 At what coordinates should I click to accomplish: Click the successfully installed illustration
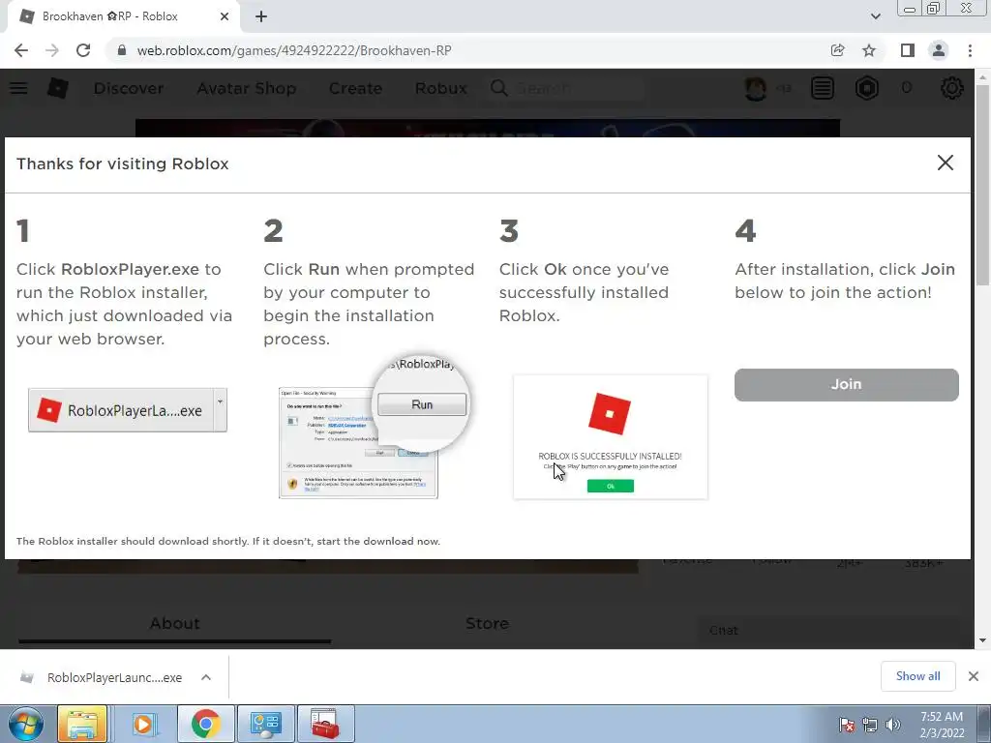point(611,437)
